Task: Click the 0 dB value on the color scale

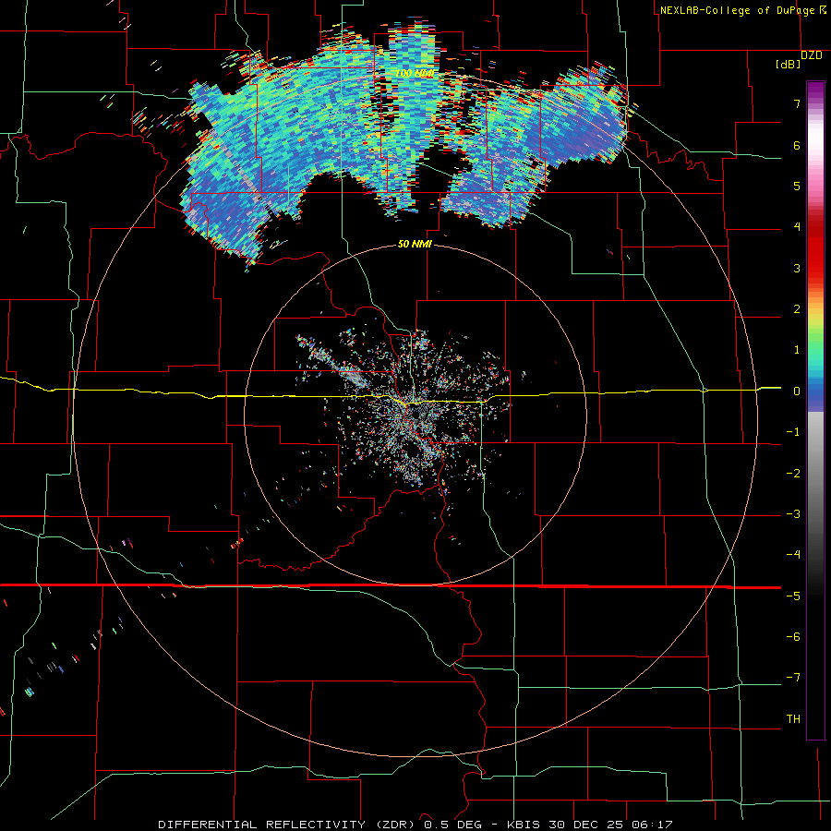Action: (797, 391)
